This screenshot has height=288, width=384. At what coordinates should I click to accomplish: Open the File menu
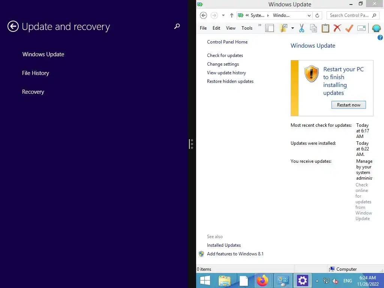[203, 28]
